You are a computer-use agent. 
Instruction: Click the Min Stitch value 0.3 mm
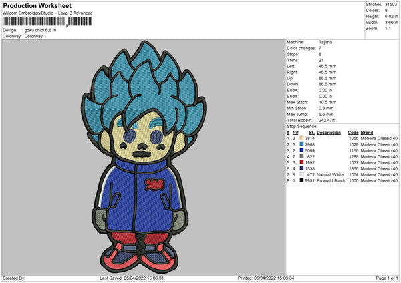326,109
